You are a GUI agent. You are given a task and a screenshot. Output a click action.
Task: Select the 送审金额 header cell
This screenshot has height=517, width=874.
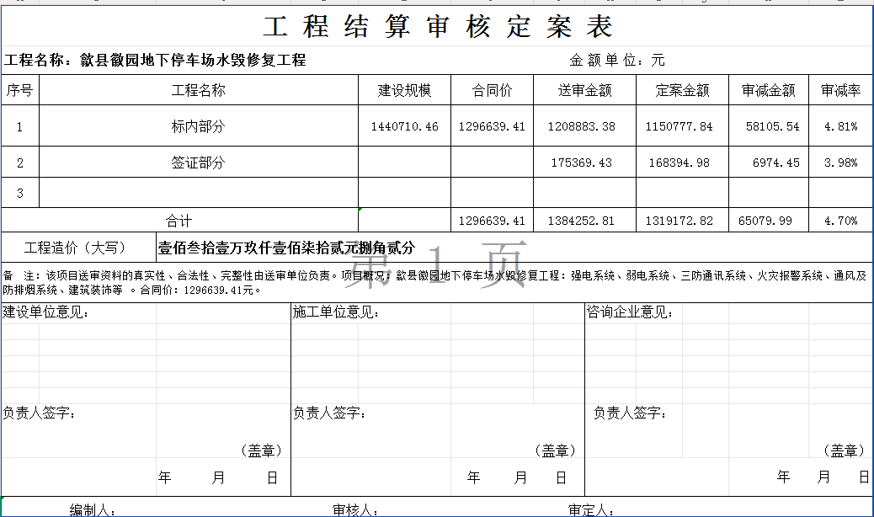pos(584,90)
